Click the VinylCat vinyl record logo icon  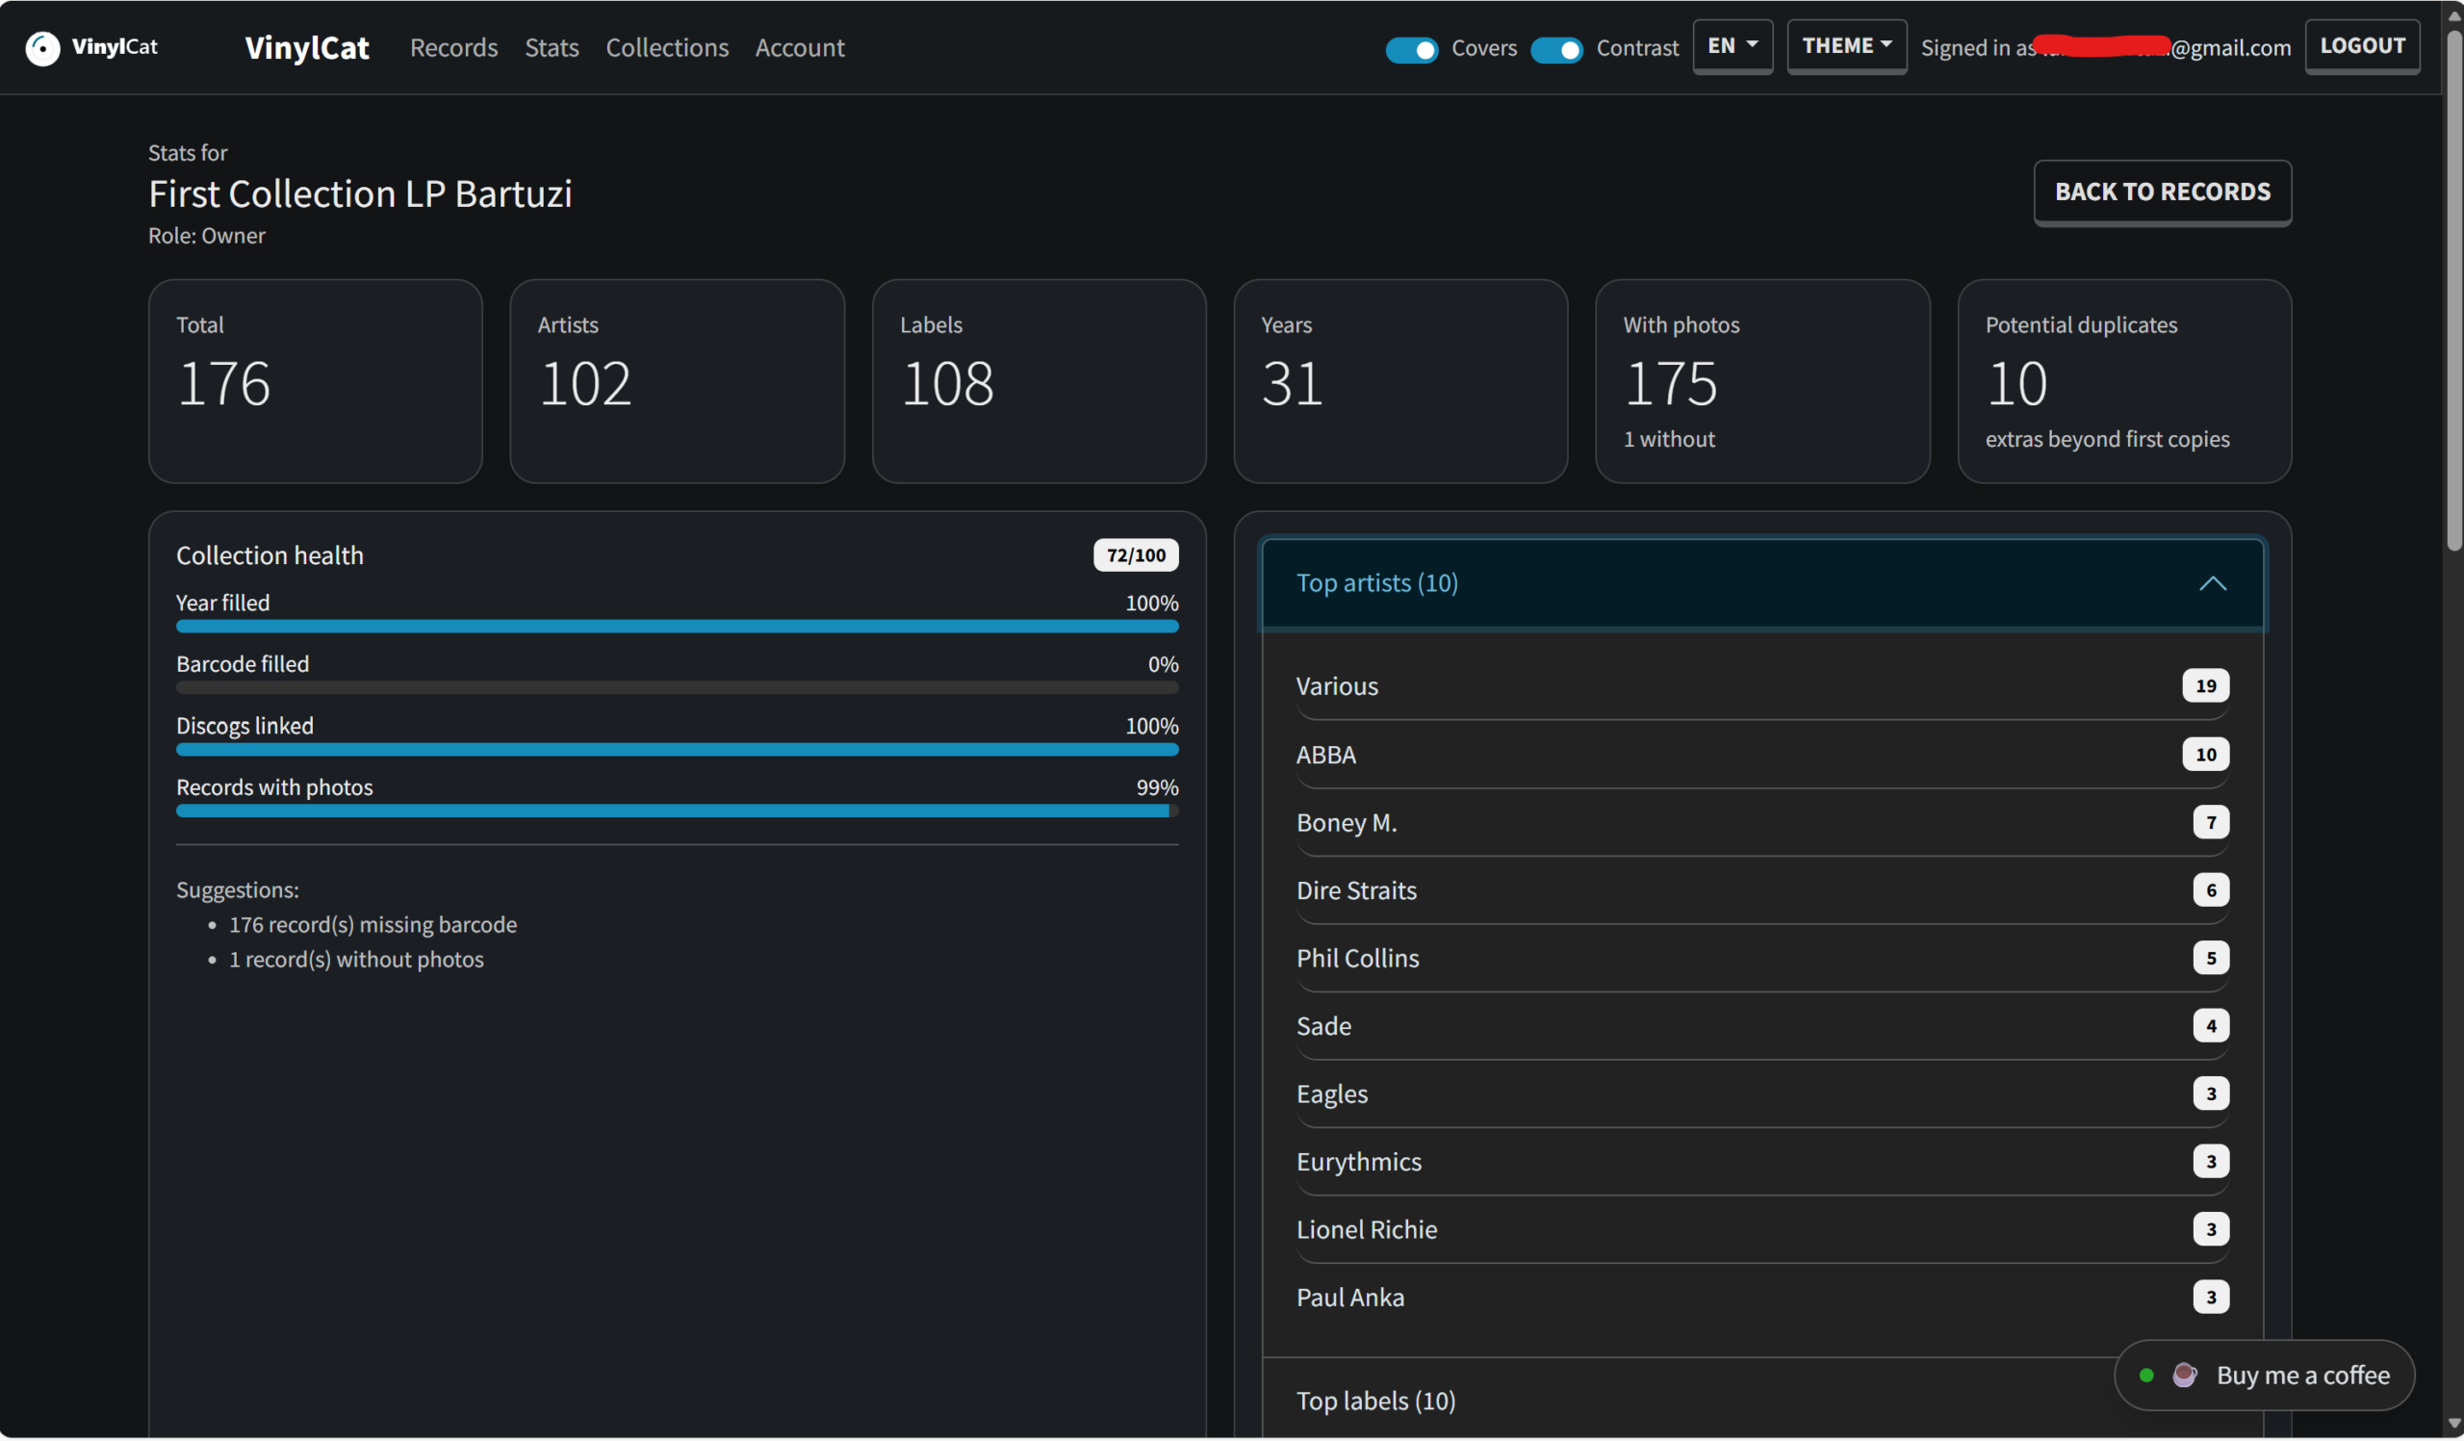[x=42, y=48]
